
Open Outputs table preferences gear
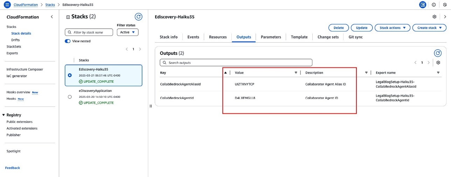pyautogui.click(x=438, y=63)
